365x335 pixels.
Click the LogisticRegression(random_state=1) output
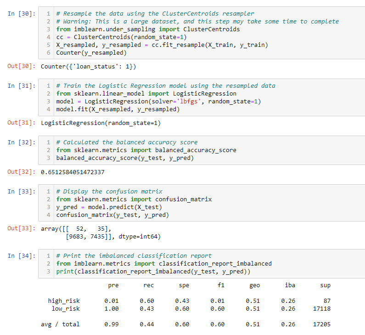pos(101,123)
